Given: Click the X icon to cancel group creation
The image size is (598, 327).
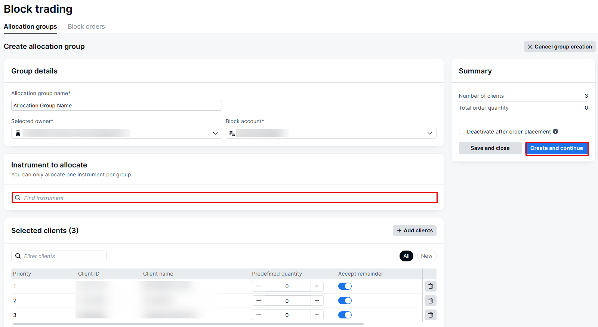Looking at the screenshot, I should (x=530, y=47).
